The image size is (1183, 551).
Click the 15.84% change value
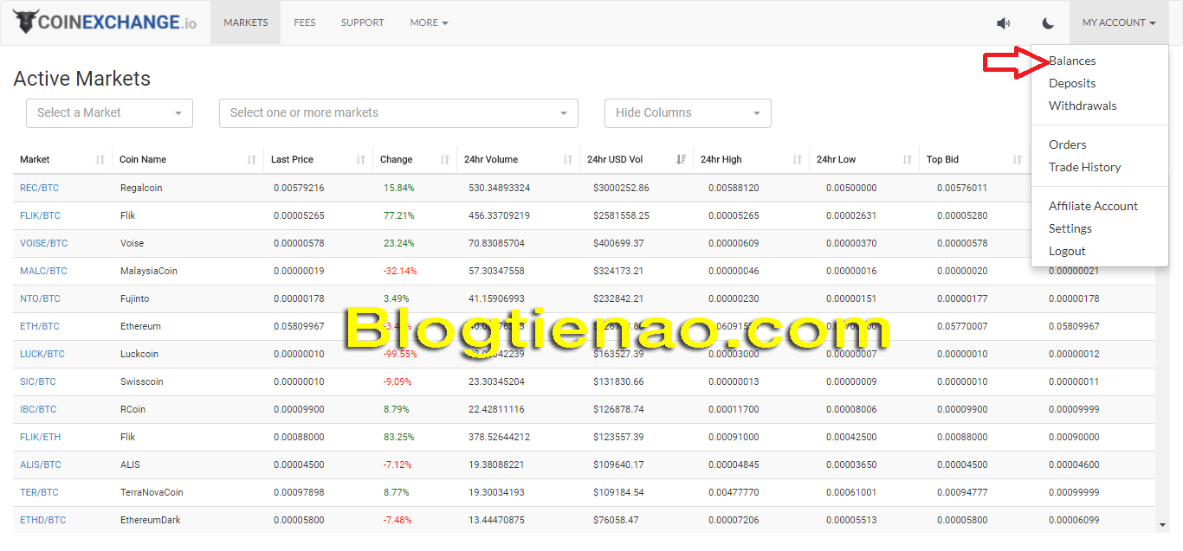point(399,188)
